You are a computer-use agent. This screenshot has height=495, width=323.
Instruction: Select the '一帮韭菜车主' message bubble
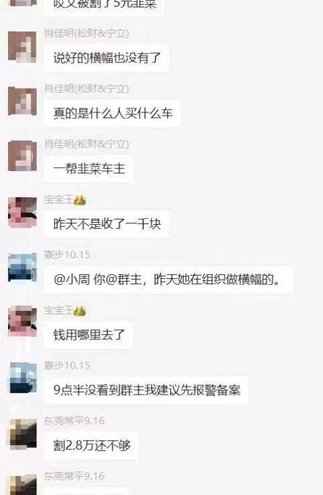click(x=88, y=169)
